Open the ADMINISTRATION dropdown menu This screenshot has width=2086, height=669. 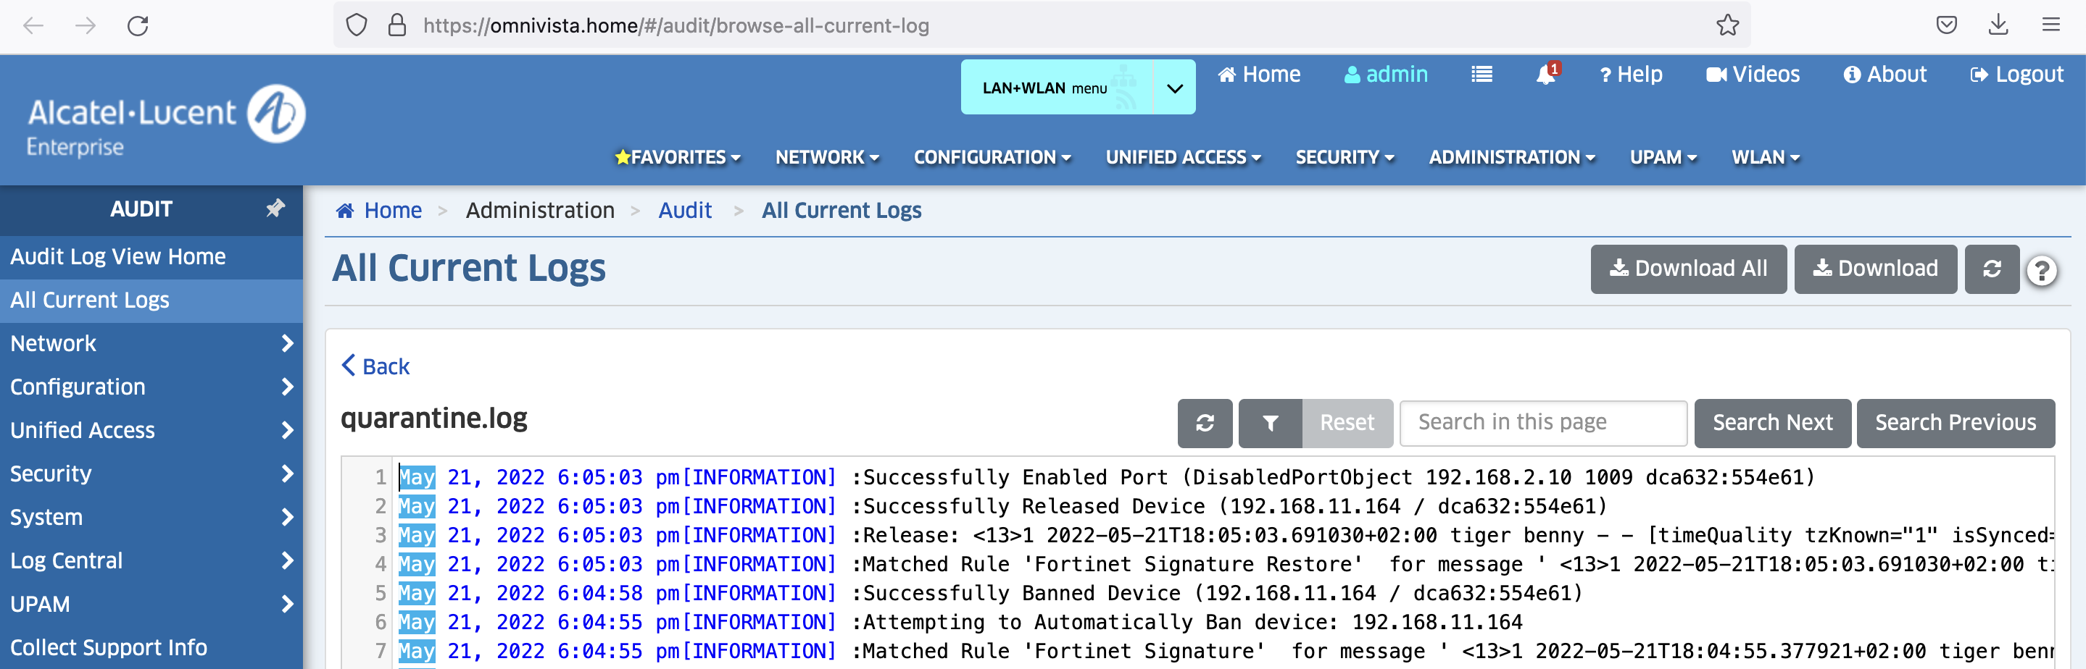(1511, 157)
